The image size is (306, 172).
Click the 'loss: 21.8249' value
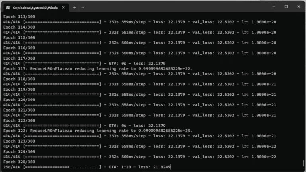[x=154, y=167]
